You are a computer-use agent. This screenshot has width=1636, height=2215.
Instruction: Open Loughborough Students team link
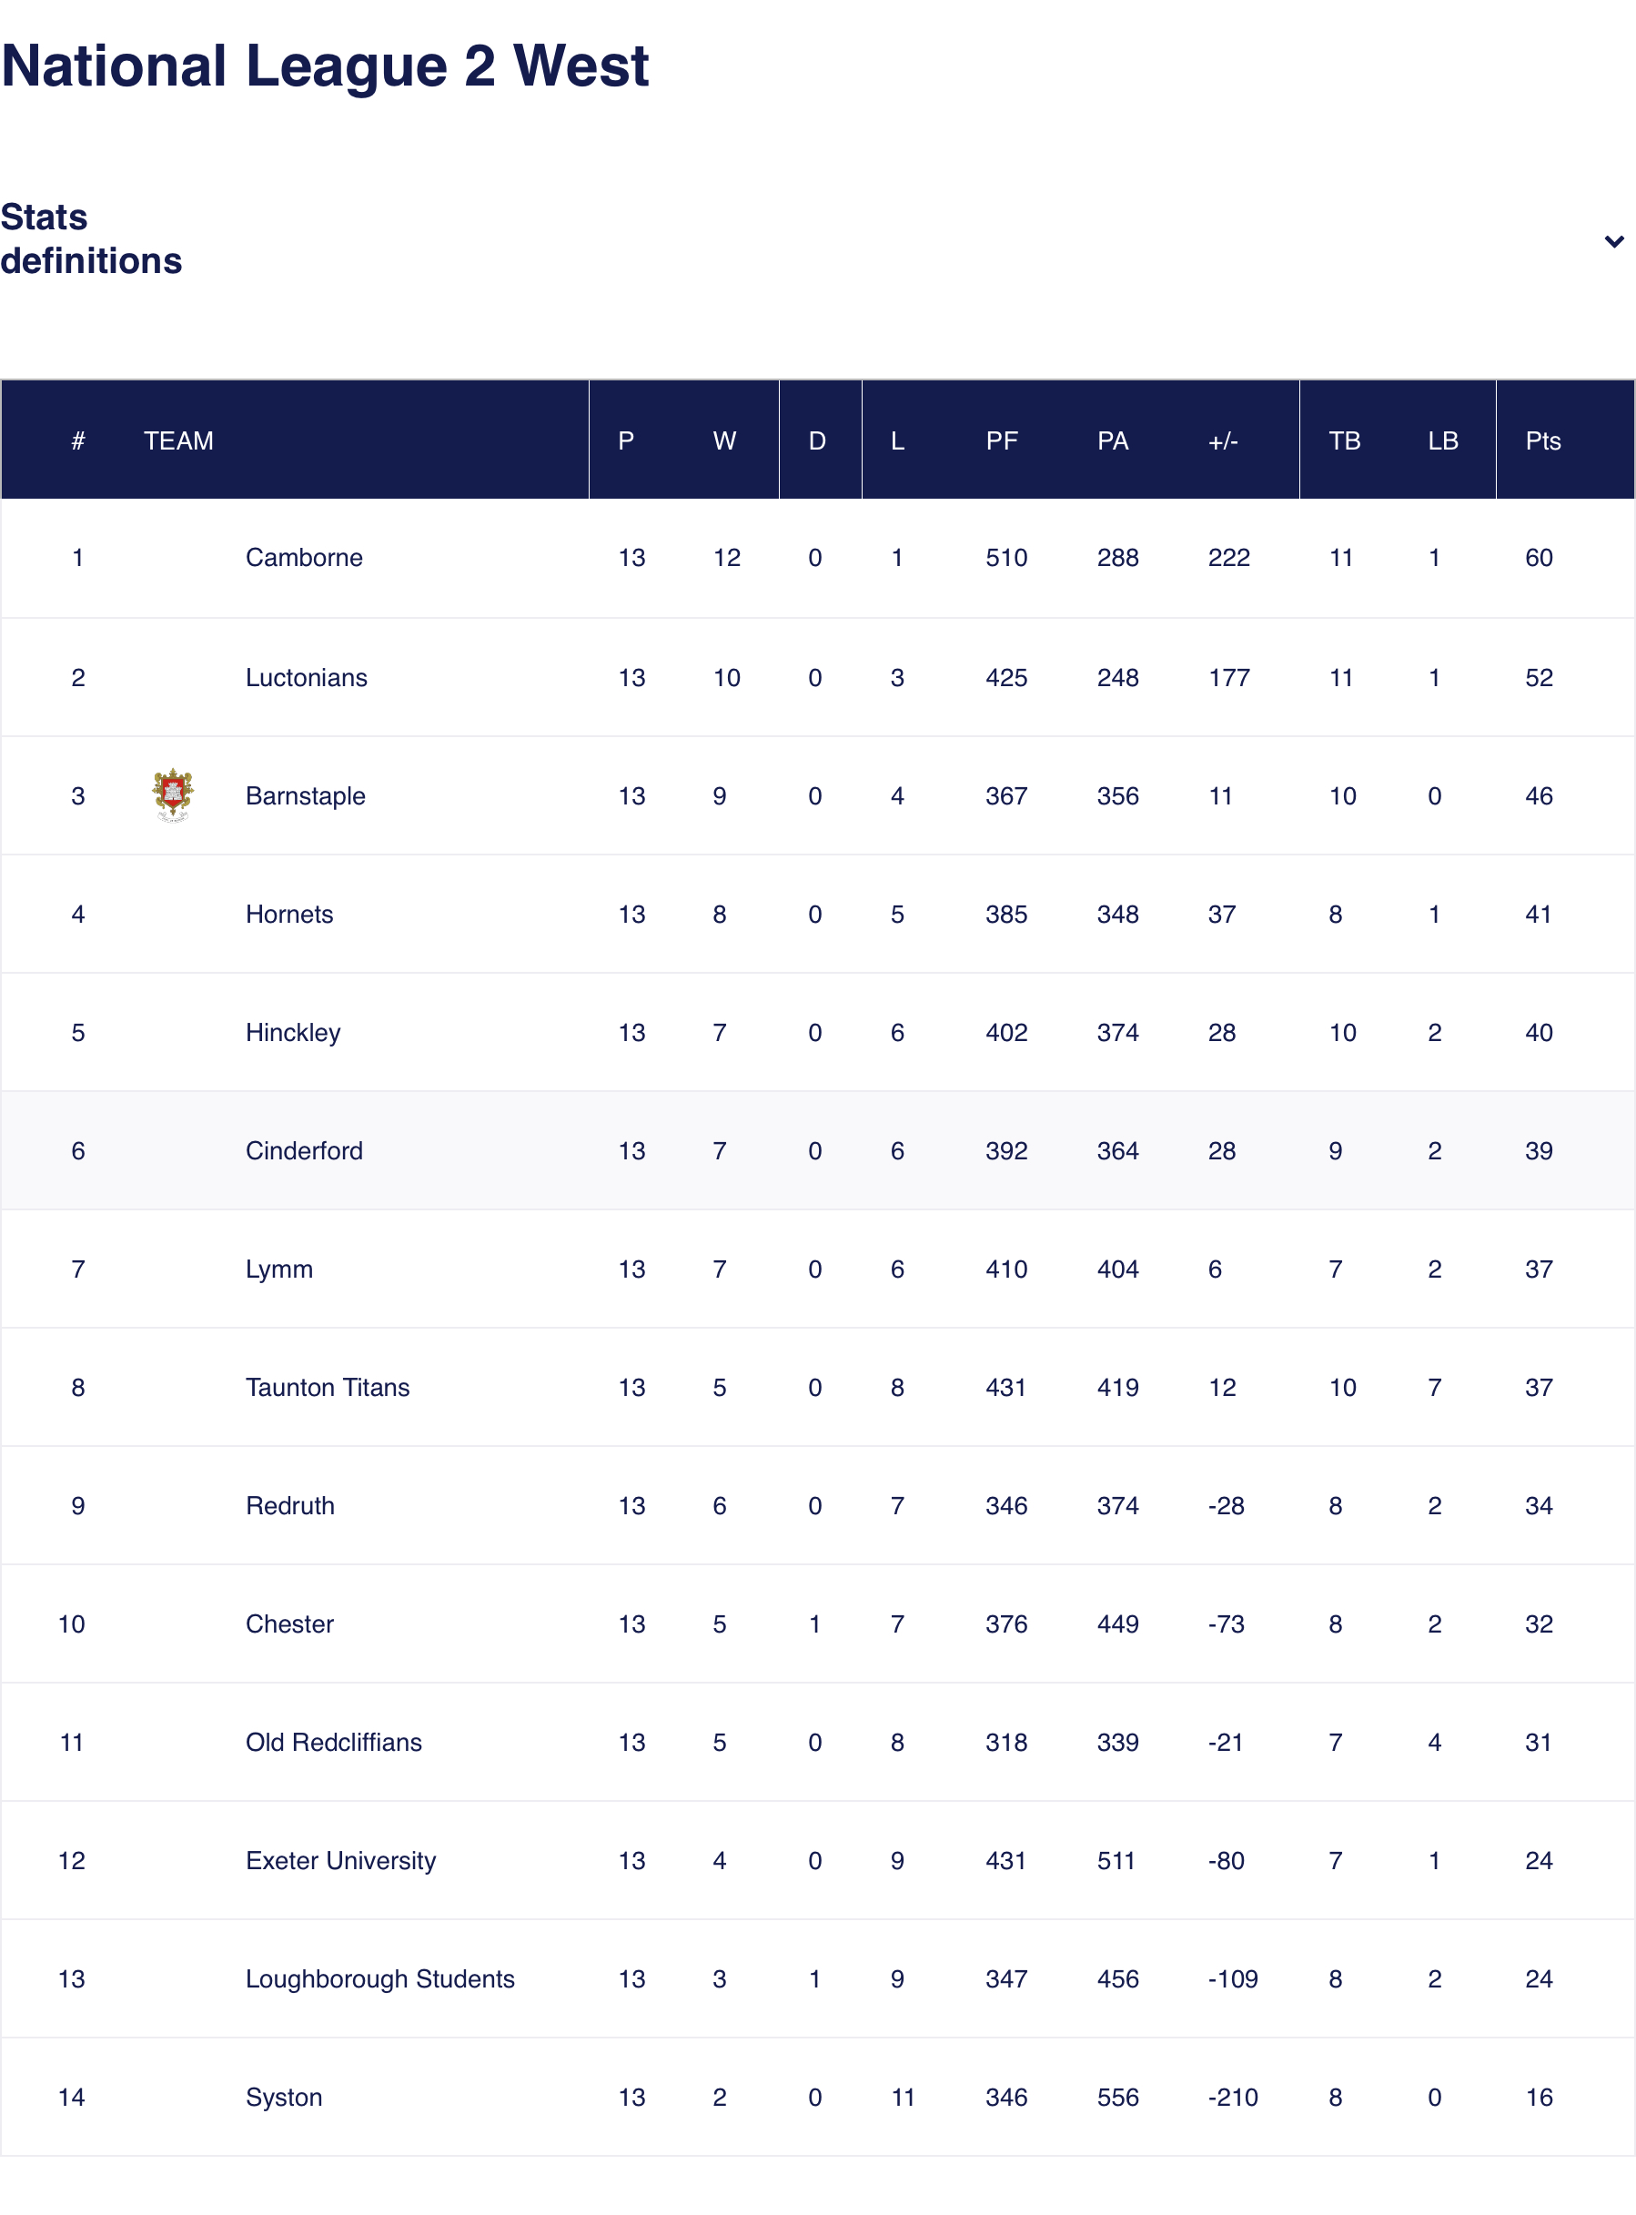(x=380, y=1979)
